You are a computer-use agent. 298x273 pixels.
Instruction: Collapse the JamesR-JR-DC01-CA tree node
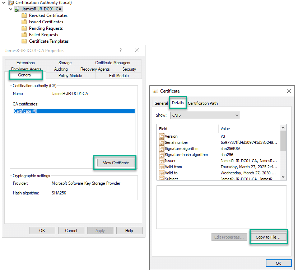pyautogui.click(x=10, y=9)
